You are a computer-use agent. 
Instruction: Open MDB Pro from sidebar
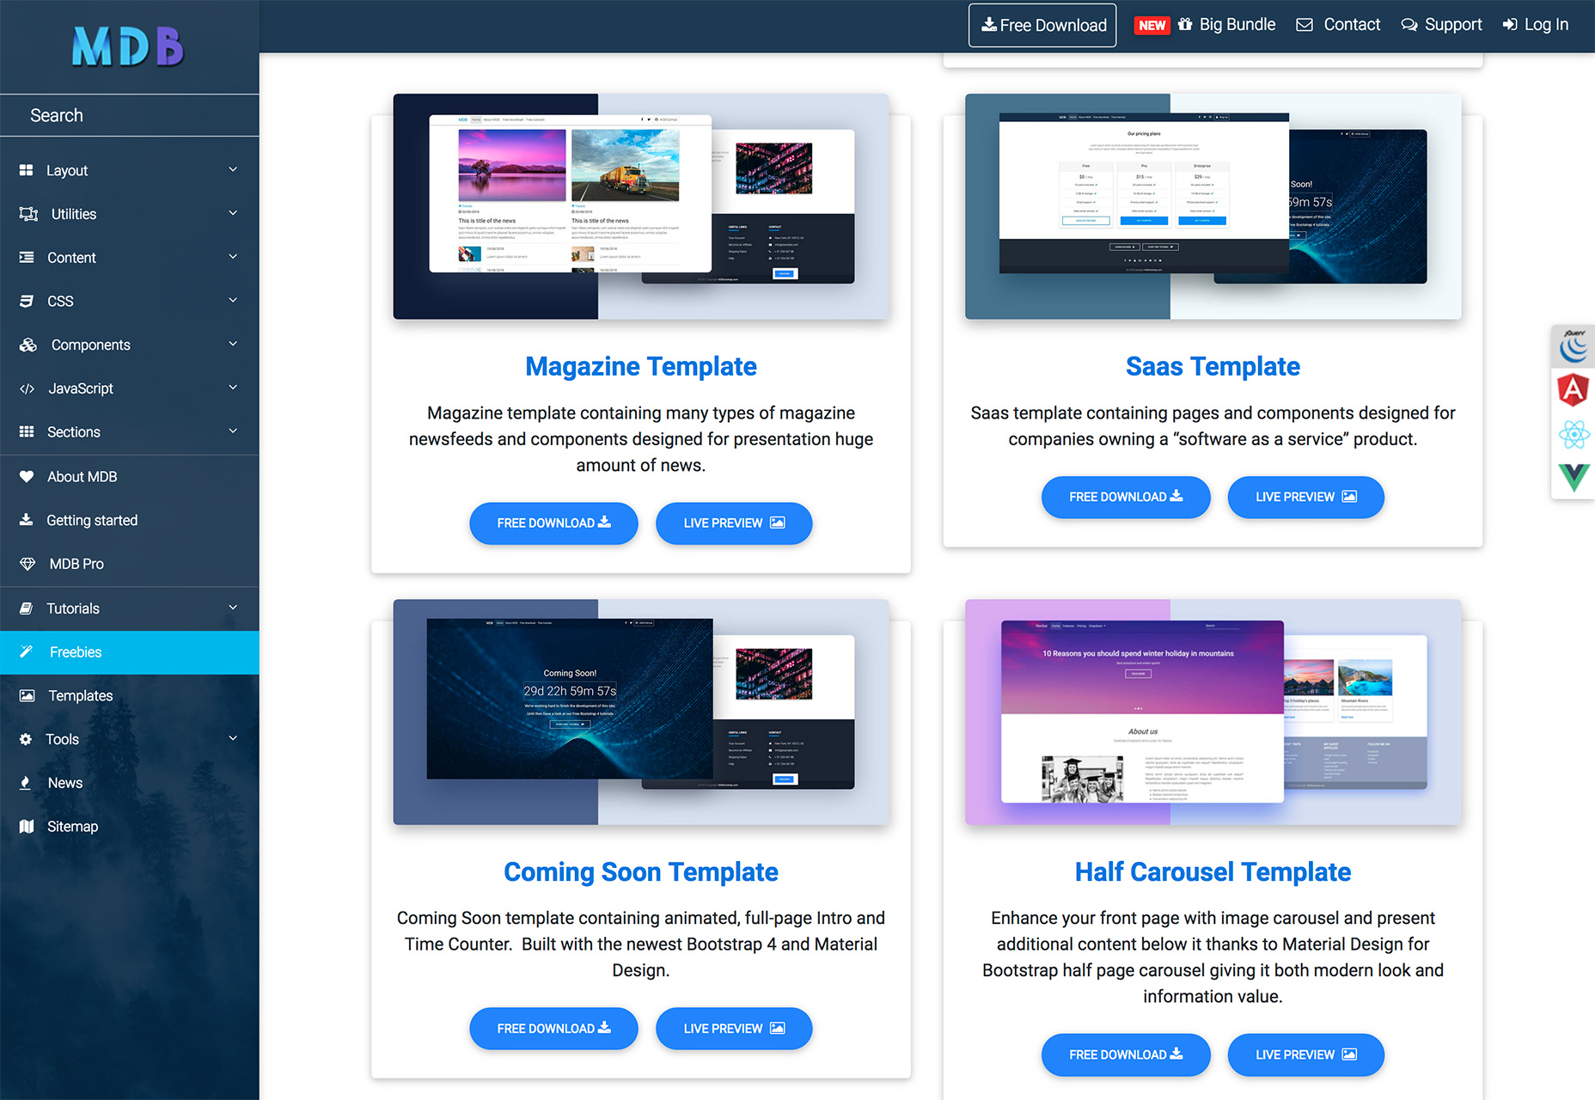tap(76, 564)
